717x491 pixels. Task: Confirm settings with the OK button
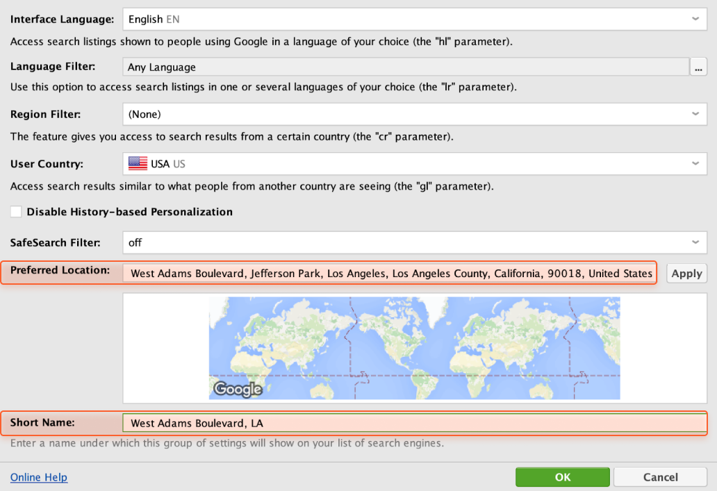point(562,477)
